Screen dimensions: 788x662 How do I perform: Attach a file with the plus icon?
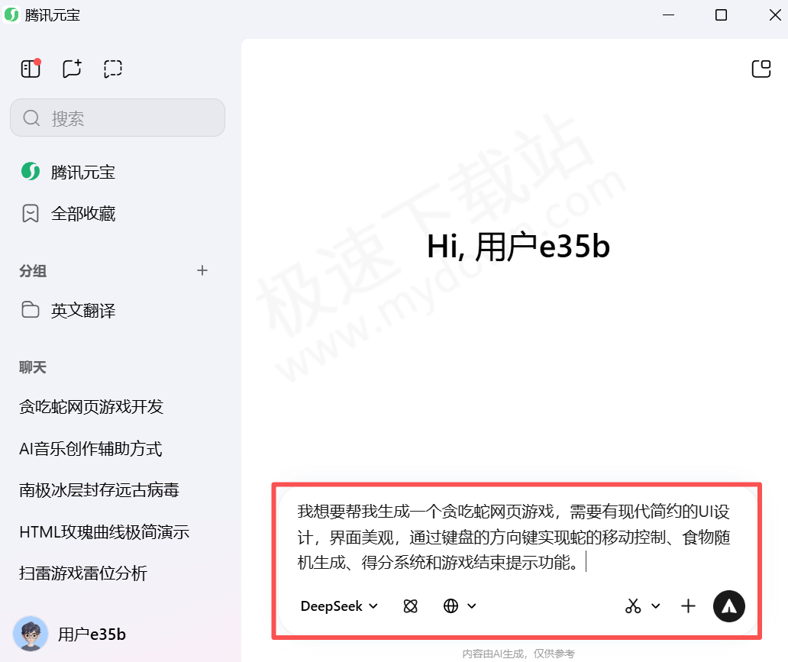tap(688, 605)
